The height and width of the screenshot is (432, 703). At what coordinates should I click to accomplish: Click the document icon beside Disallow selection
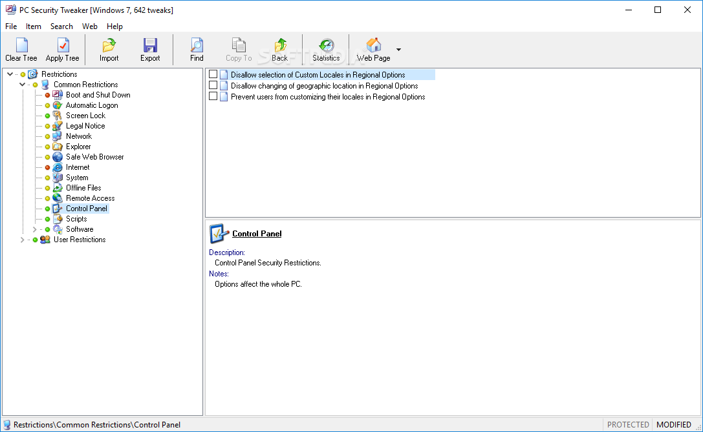224,75
